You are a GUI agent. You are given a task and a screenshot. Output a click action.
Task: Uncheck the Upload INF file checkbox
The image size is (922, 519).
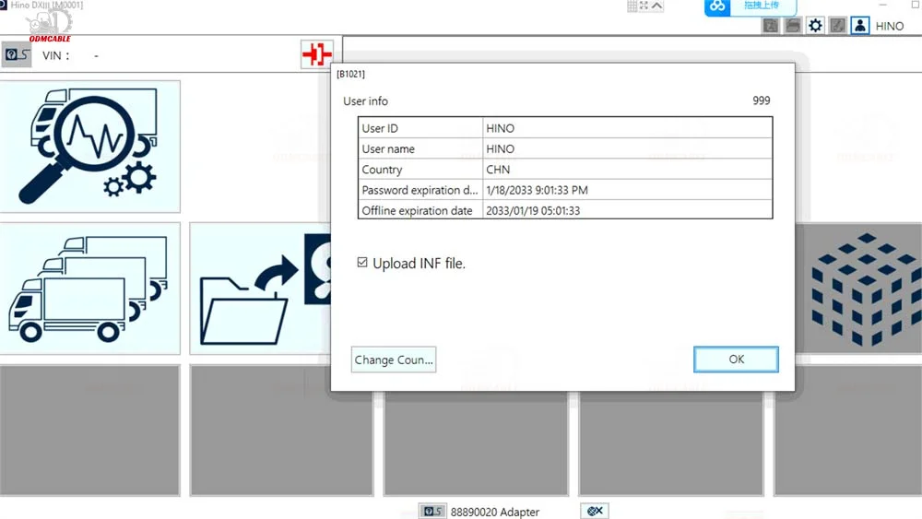[362, 264]
